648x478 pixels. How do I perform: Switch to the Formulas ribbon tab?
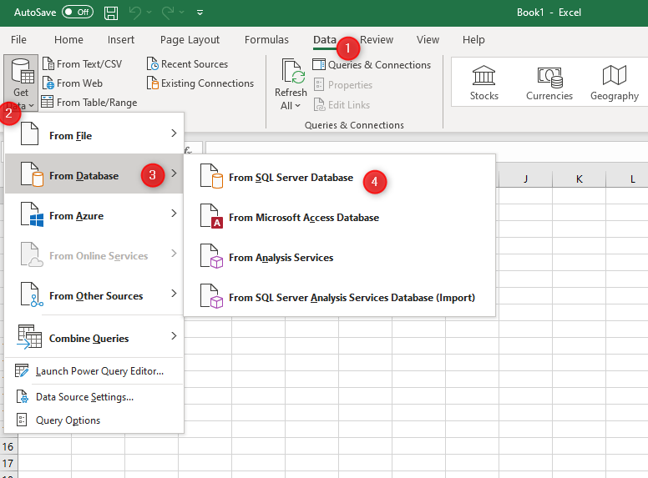[266, 40]
